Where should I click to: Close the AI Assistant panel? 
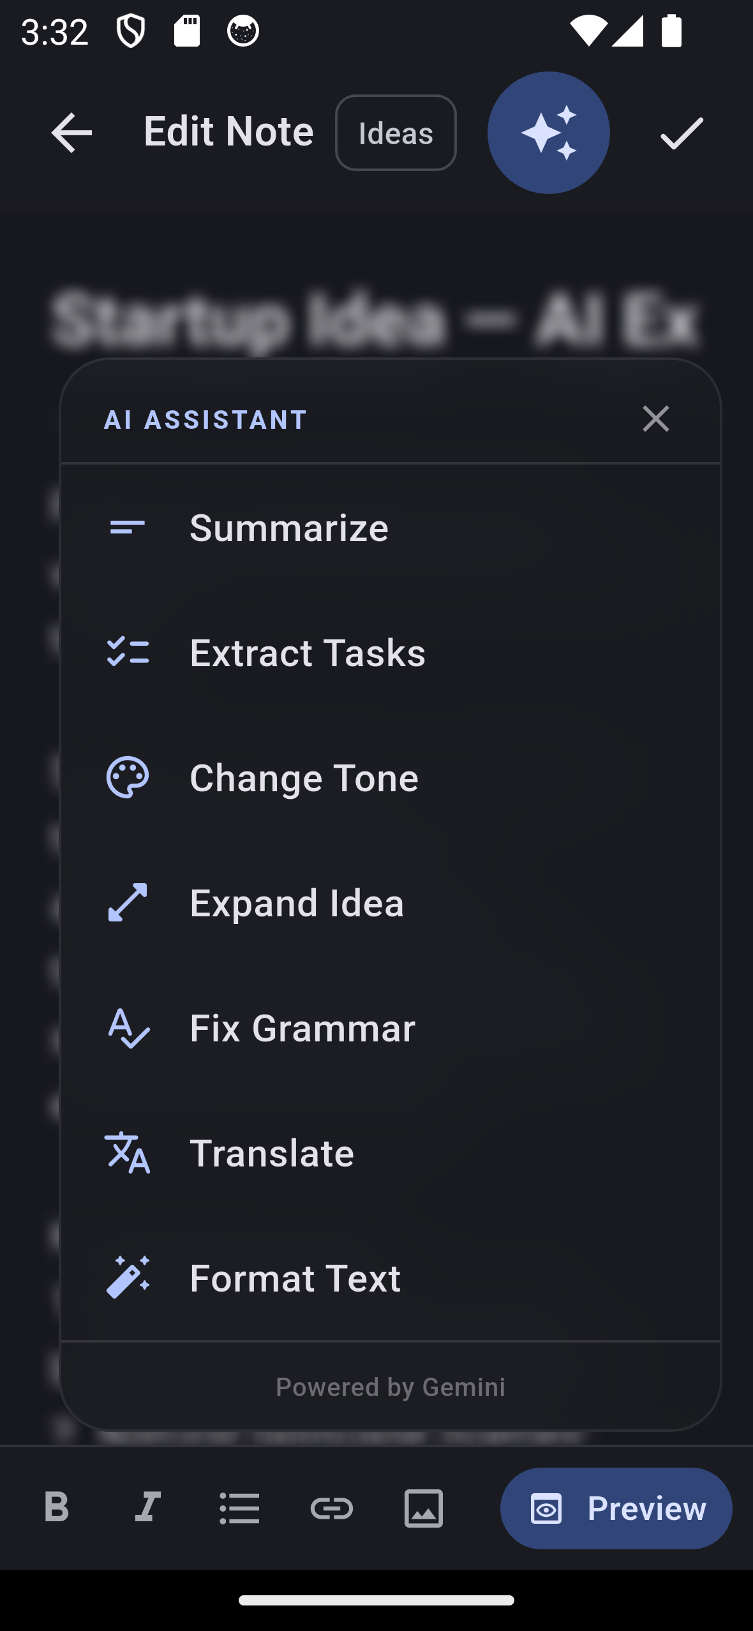[x=655, y=419]
